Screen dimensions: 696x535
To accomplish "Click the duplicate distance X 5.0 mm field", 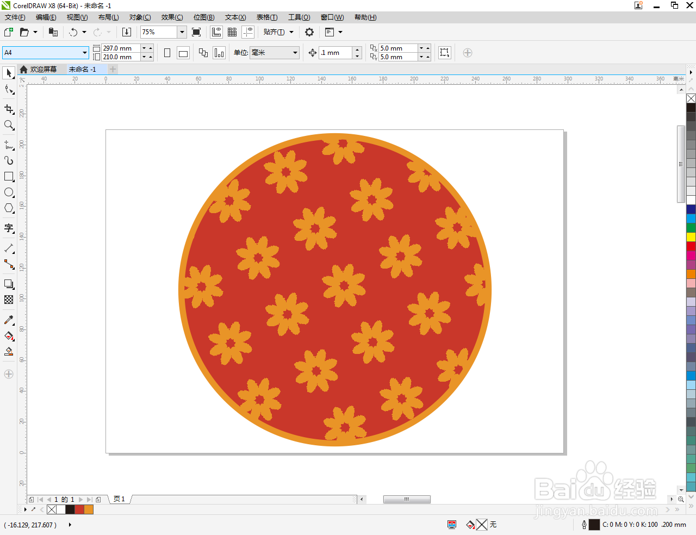I will click(x=398, y=48).
